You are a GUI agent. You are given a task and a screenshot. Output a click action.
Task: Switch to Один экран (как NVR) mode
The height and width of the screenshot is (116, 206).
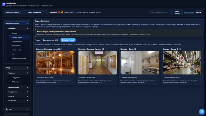(50, 40)
